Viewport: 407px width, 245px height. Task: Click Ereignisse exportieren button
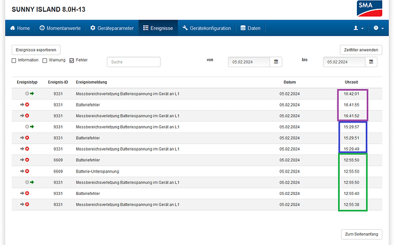[x=36, y=50]
